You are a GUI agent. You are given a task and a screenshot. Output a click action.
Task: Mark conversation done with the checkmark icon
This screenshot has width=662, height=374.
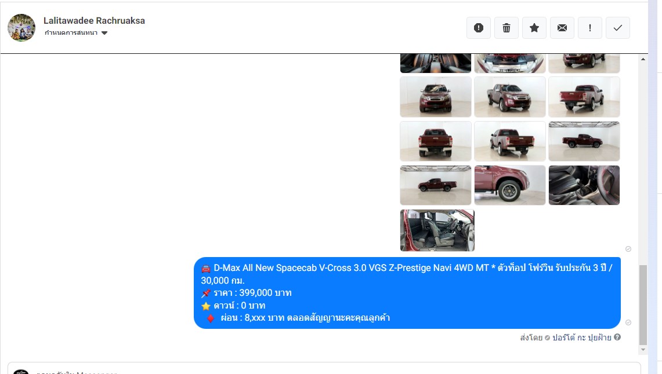click(x=618, y=28)
